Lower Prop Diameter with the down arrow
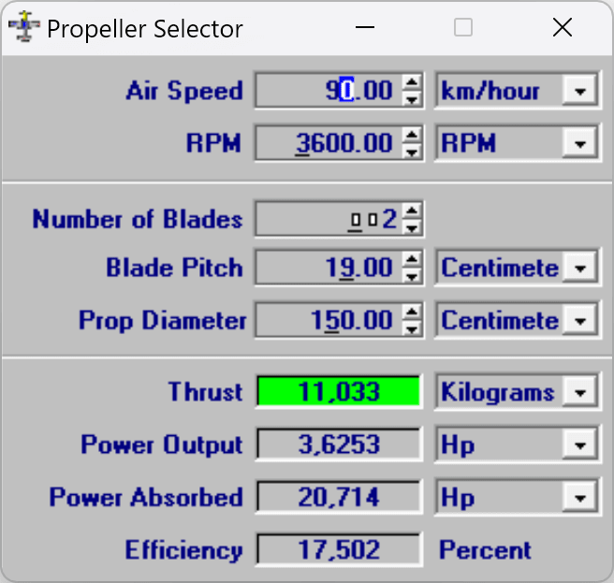614x583 pixels. 412,328
